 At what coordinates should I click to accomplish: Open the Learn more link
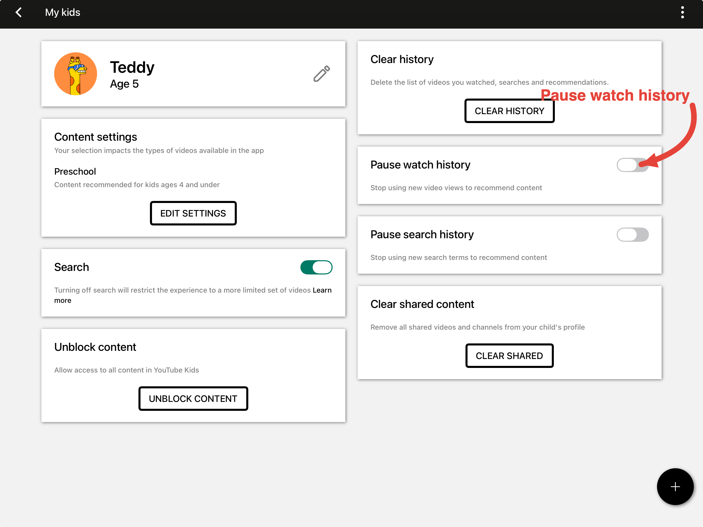[x=322, y=290]
